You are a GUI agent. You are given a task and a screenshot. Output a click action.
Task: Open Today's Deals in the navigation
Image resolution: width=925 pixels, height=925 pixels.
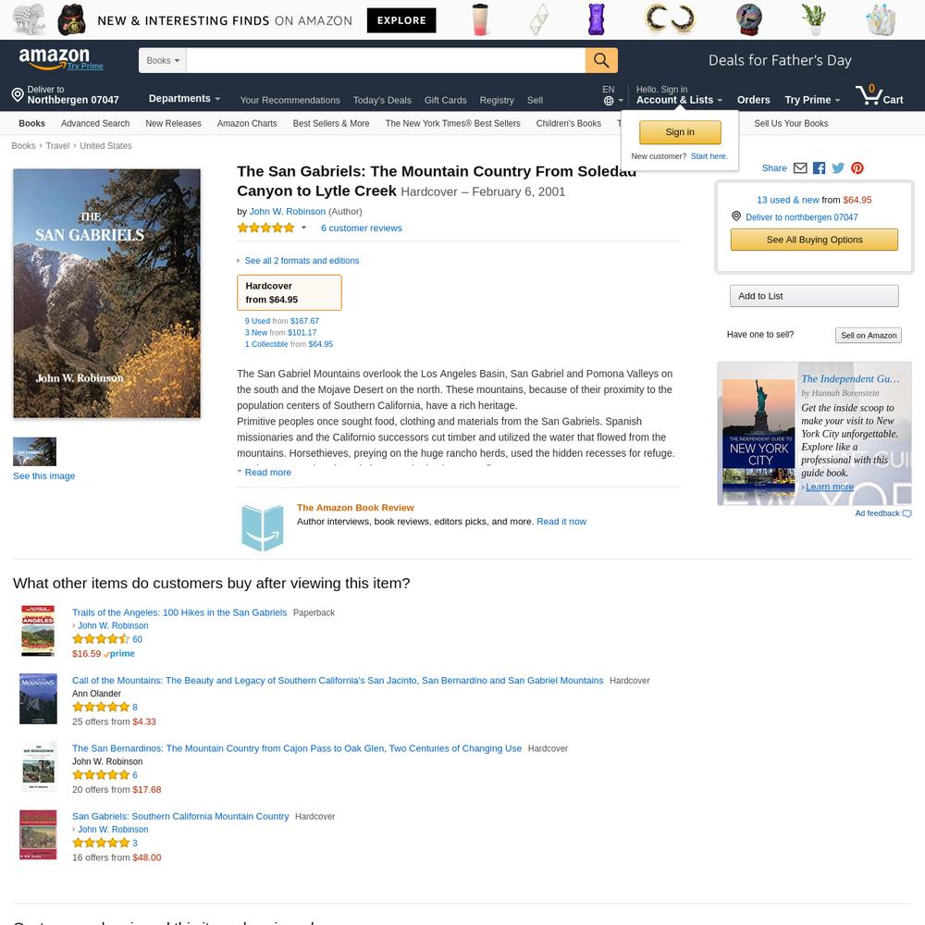pyautogui.click(x=382, y=100)
